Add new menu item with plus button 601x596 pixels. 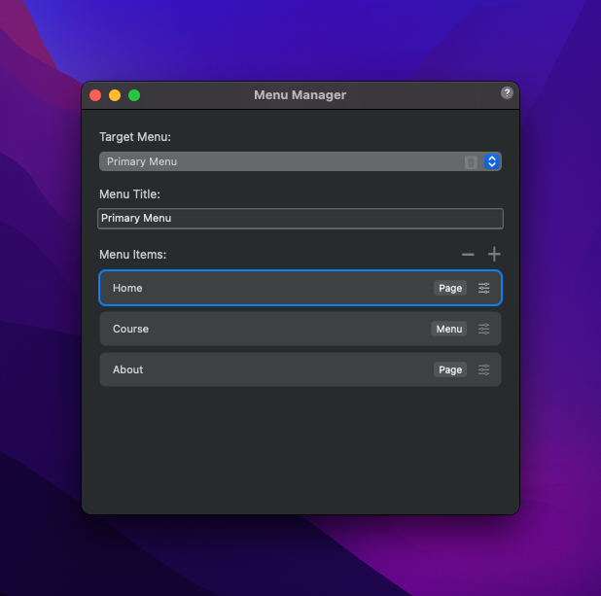point(494,255)
